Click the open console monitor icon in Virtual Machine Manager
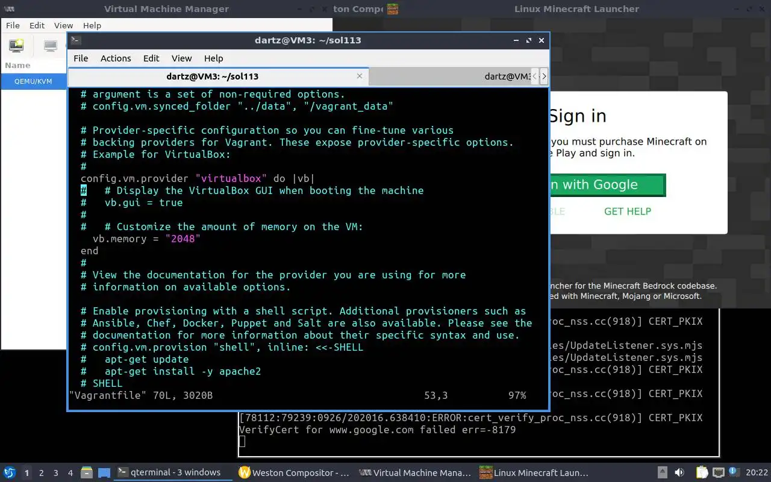 51,45
